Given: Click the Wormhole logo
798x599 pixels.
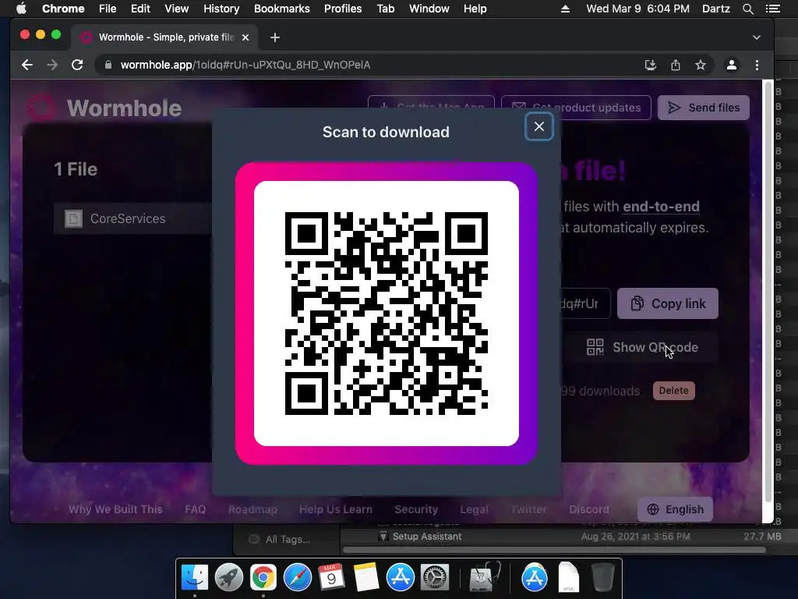Looking at the screenshot, I should 104,108.
